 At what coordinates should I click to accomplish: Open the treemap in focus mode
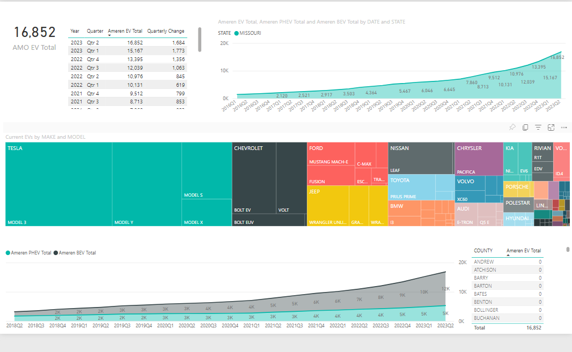coord(551,128)
